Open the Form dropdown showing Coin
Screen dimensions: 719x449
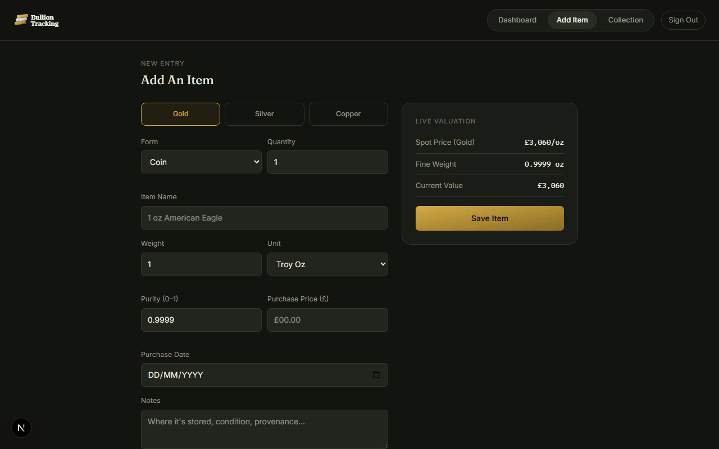coord(201,162)
